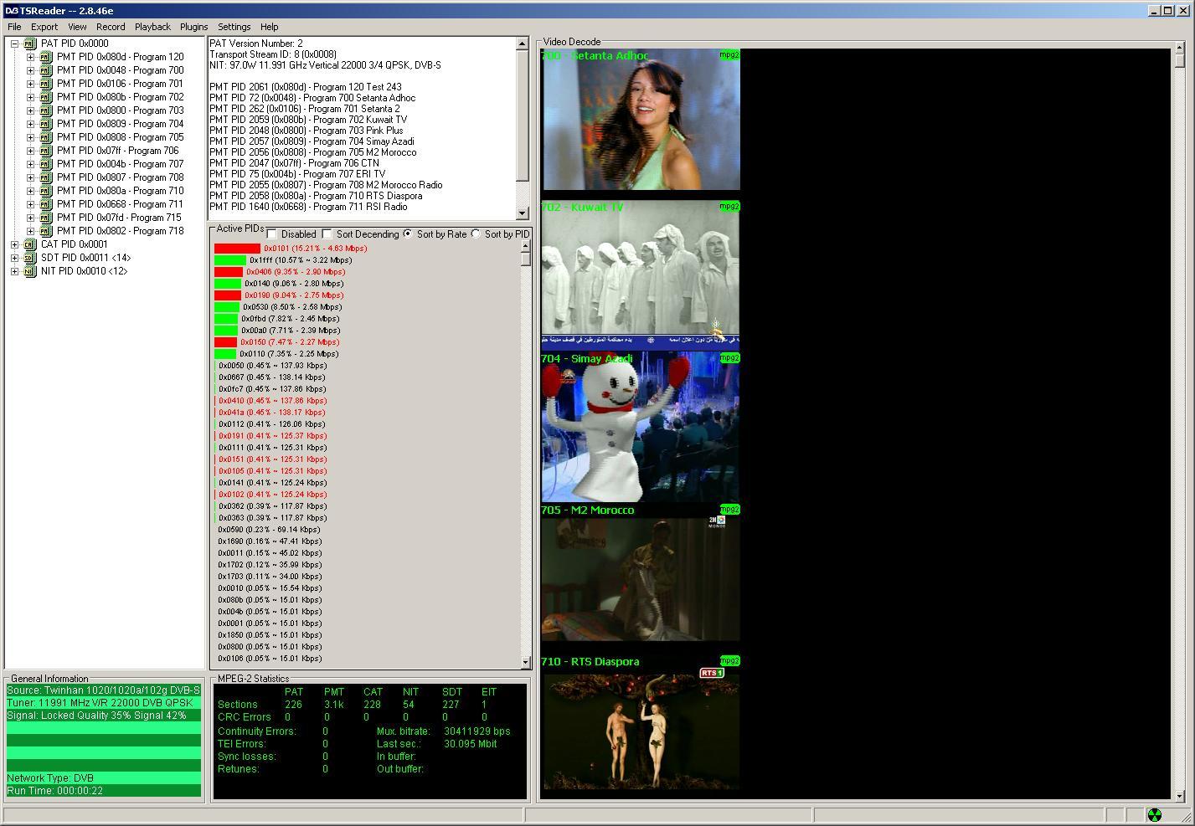Enable the Sort Decending checkbox

tap(327, 234)
